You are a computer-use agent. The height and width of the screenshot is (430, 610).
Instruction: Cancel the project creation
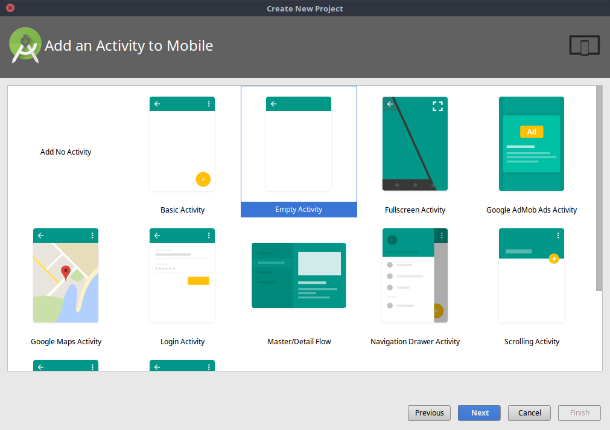[x=529, y=413]
